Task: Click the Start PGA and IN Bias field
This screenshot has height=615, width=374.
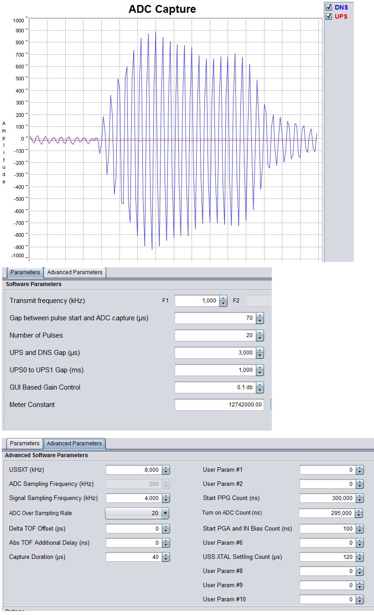Action: 327,529
